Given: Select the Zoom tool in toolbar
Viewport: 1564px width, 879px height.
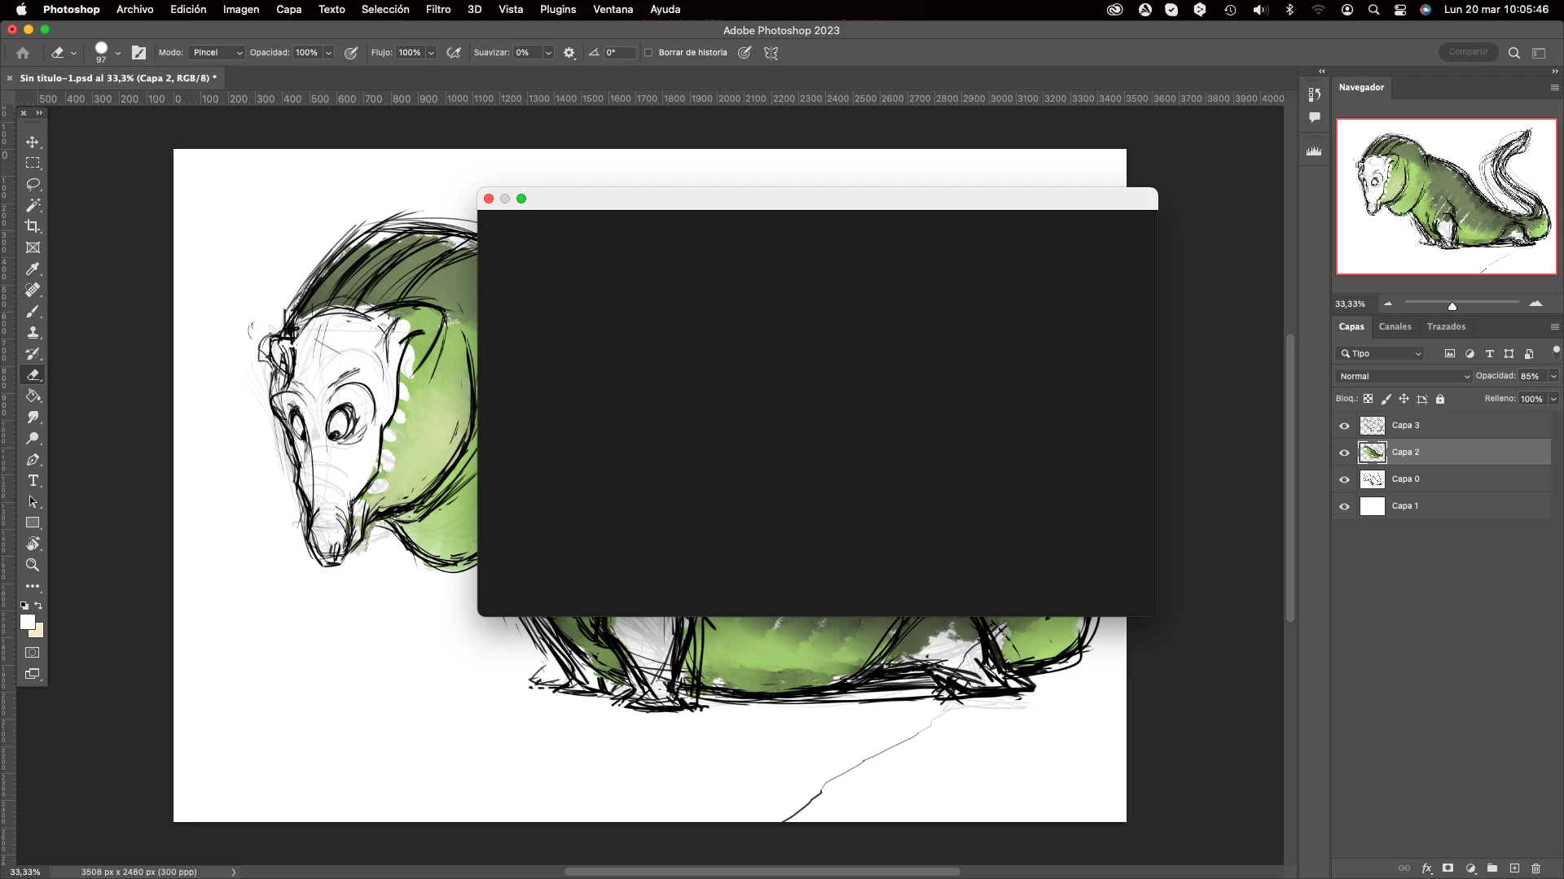Looking at the screenshot, I should point(33,565).
